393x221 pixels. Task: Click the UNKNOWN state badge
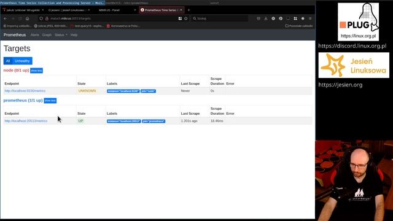[87, 91]
